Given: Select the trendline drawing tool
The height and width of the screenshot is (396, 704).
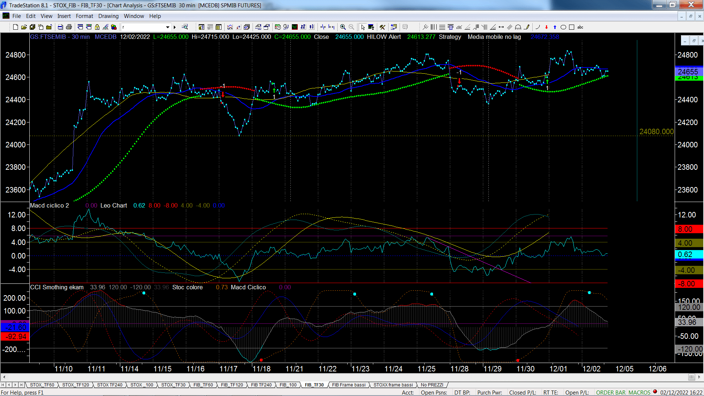Looking at the screenshot, I should (425, 27).
